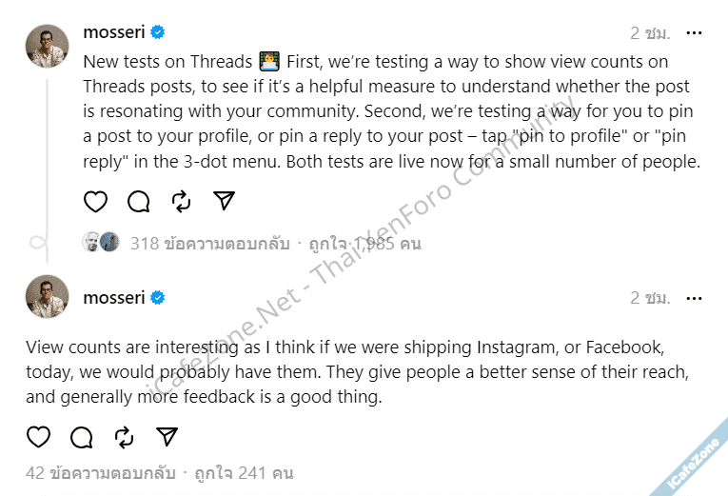Like the first mosseri post
This screenshot has width=728, height=496.
pyautogui.click(x=95, y=201)
